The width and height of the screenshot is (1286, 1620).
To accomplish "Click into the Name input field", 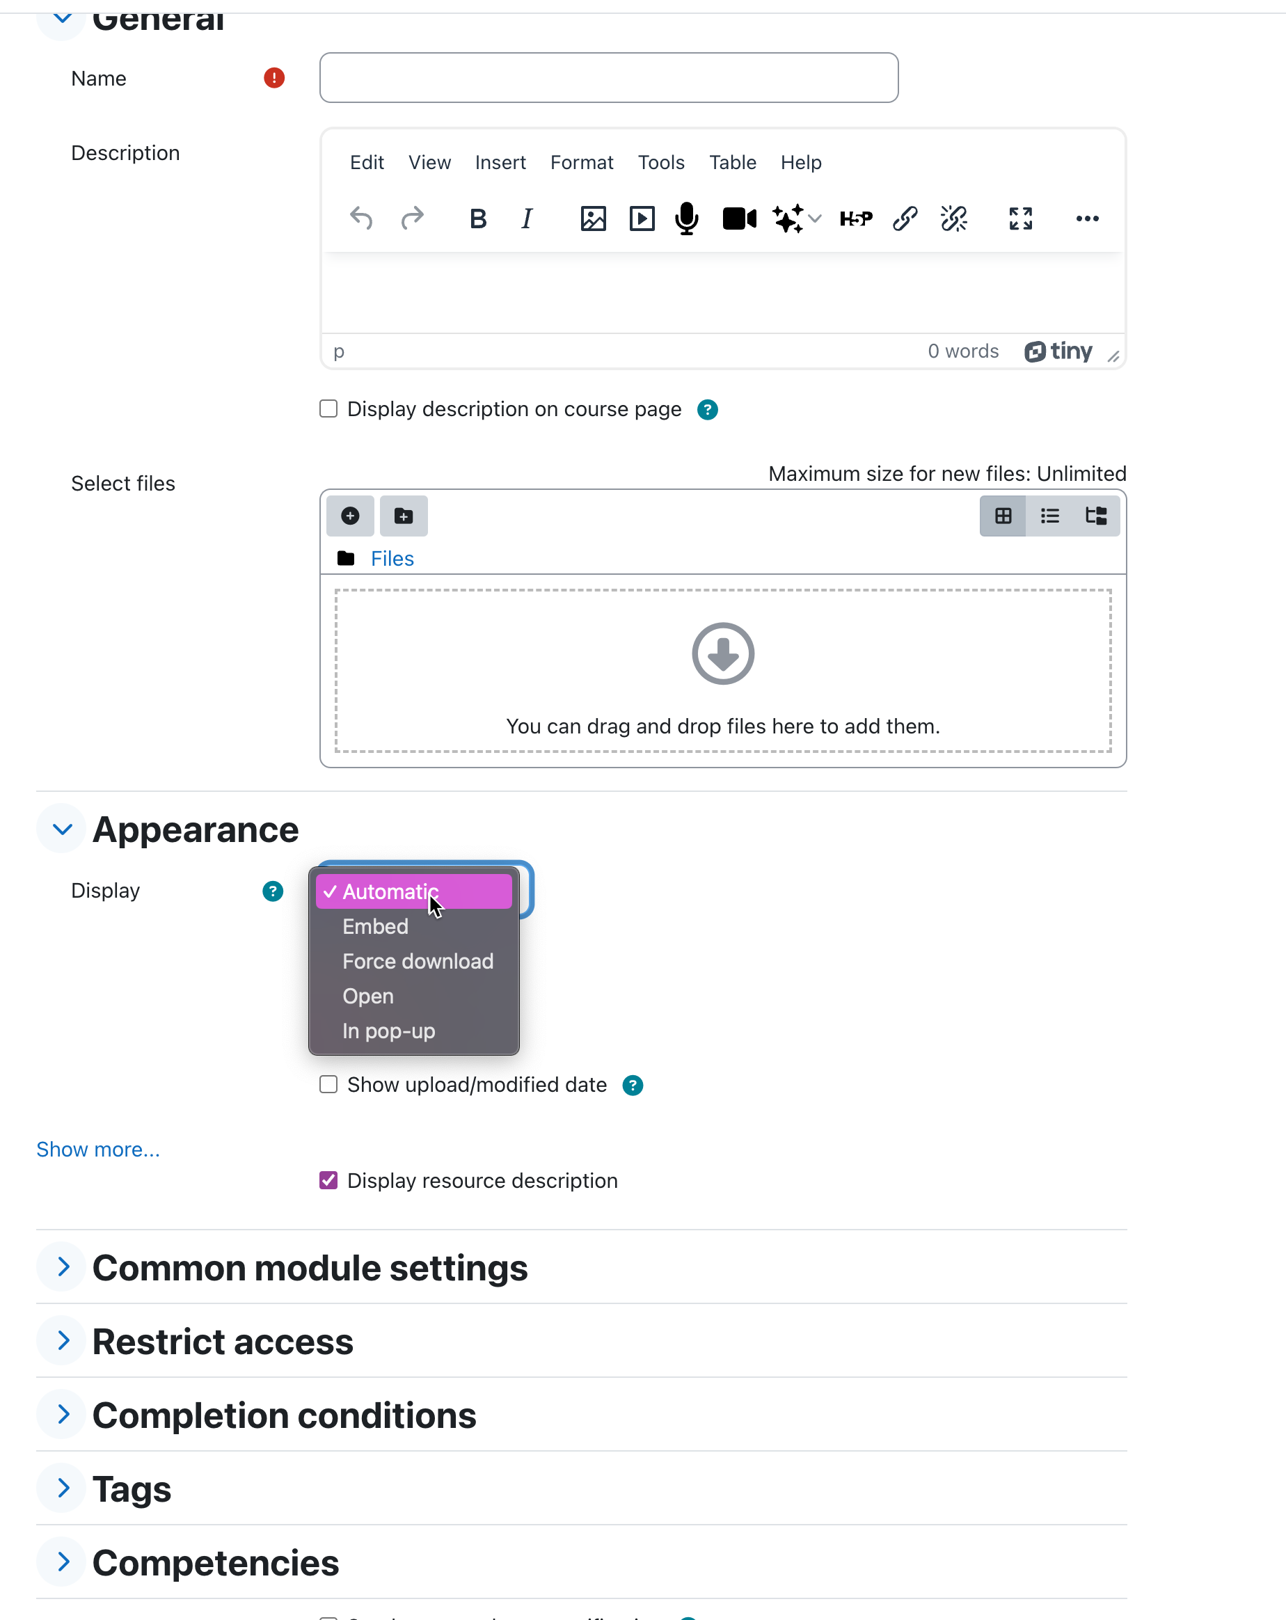I will coord(609,77).
